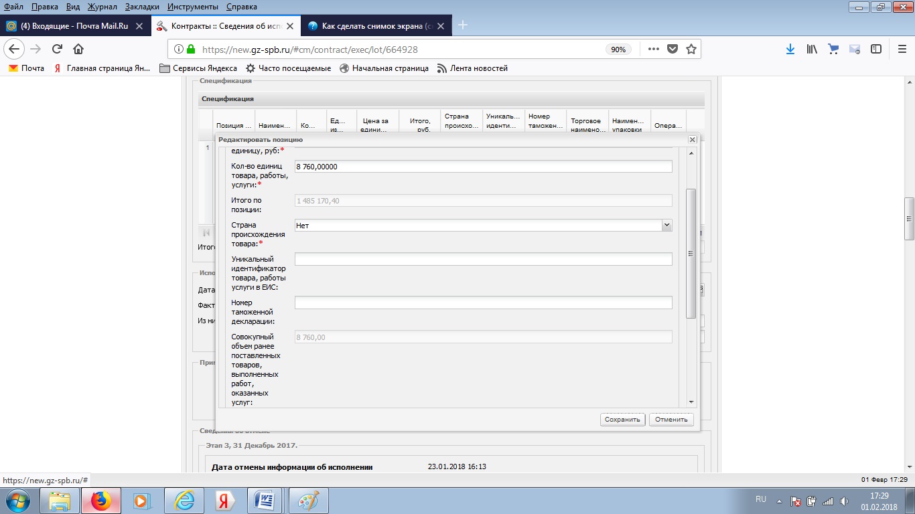
Task: Open File Explorer from taskbar
Action: [x=60, y=501]
